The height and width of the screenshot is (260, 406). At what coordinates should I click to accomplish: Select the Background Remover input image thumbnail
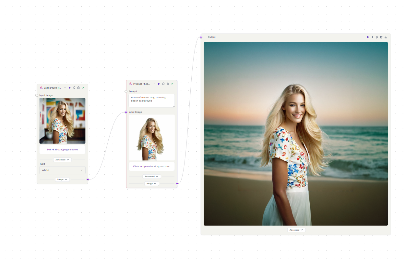point(62,121)
